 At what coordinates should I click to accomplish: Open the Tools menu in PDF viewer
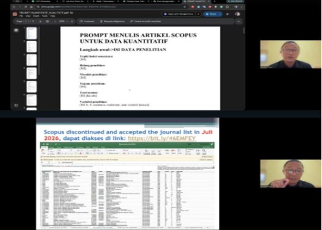coord(44,16)
